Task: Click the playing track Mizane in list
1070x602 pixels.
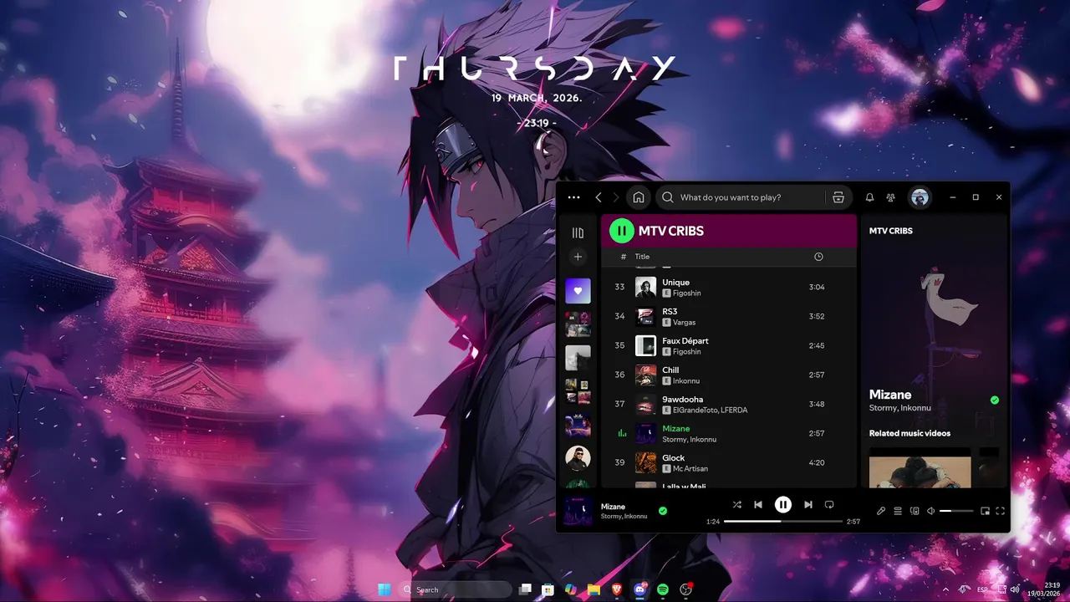Action: coord(729,433)
